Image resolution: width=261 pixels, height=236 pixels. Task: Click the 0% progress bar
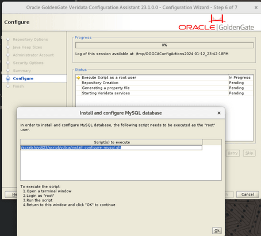164,45
